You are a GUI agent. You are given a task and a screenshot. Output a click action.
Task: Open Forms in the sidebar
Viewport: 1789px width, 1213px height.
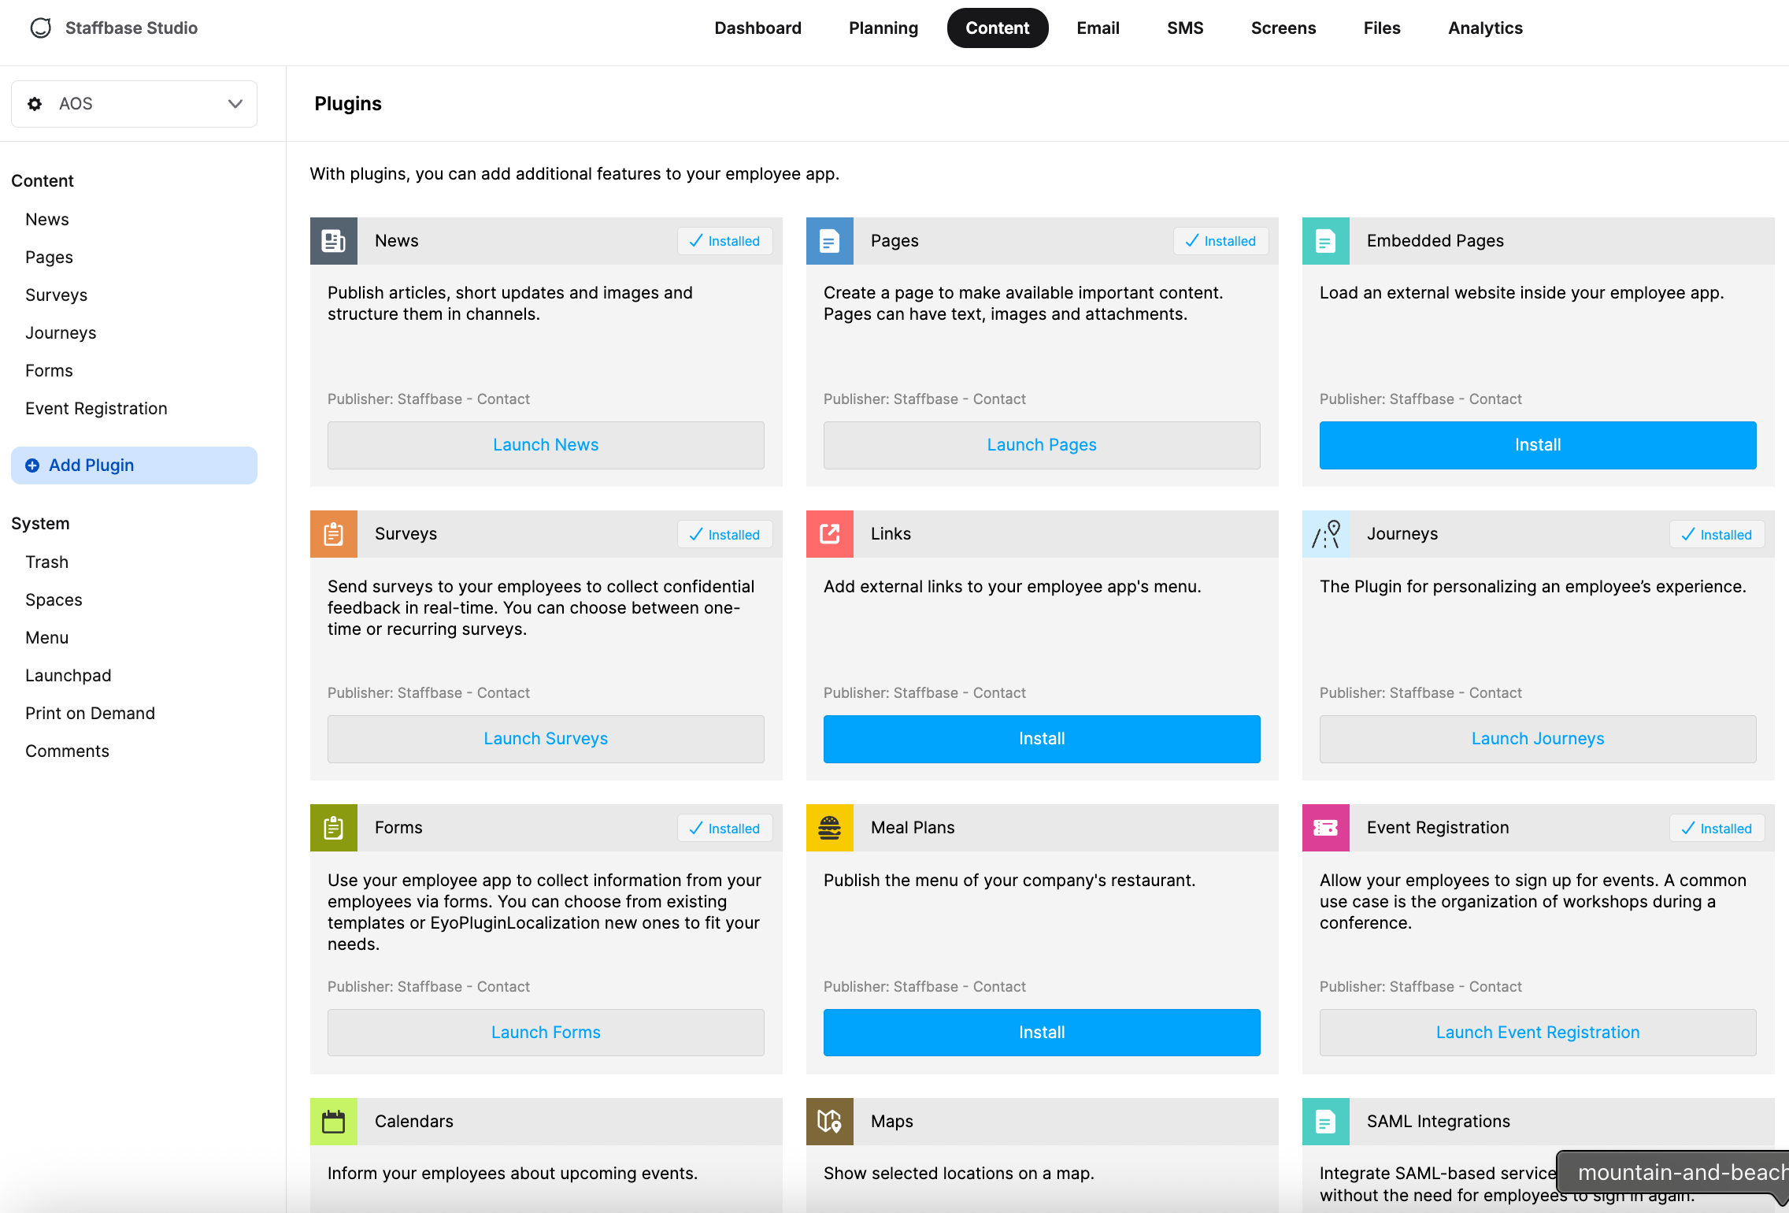point(49,371)
